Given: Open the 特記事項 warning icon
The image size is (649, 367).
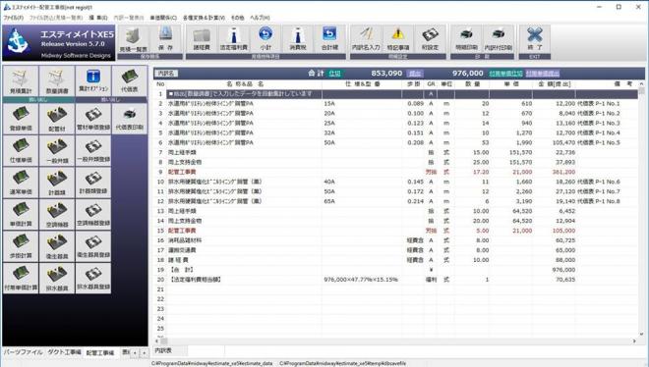Looking at the screenshot, I should coord(398,39).
